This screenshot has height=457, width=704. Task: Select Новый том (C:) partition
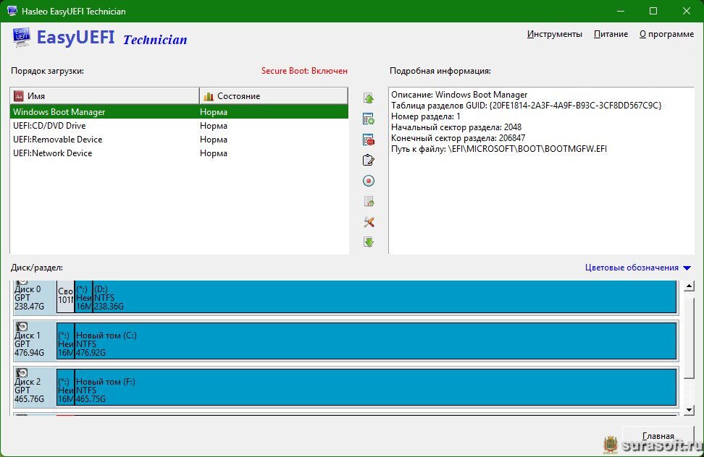pyautogui.click(x=375, y=341)
